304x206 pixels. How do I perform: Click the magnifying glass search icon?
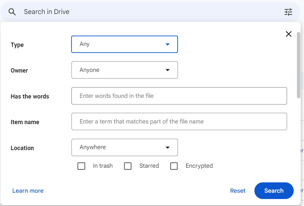coord(12,12)
